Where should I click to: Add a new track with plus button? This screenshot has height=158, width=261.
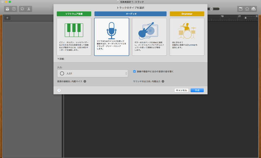coord(7,18)
